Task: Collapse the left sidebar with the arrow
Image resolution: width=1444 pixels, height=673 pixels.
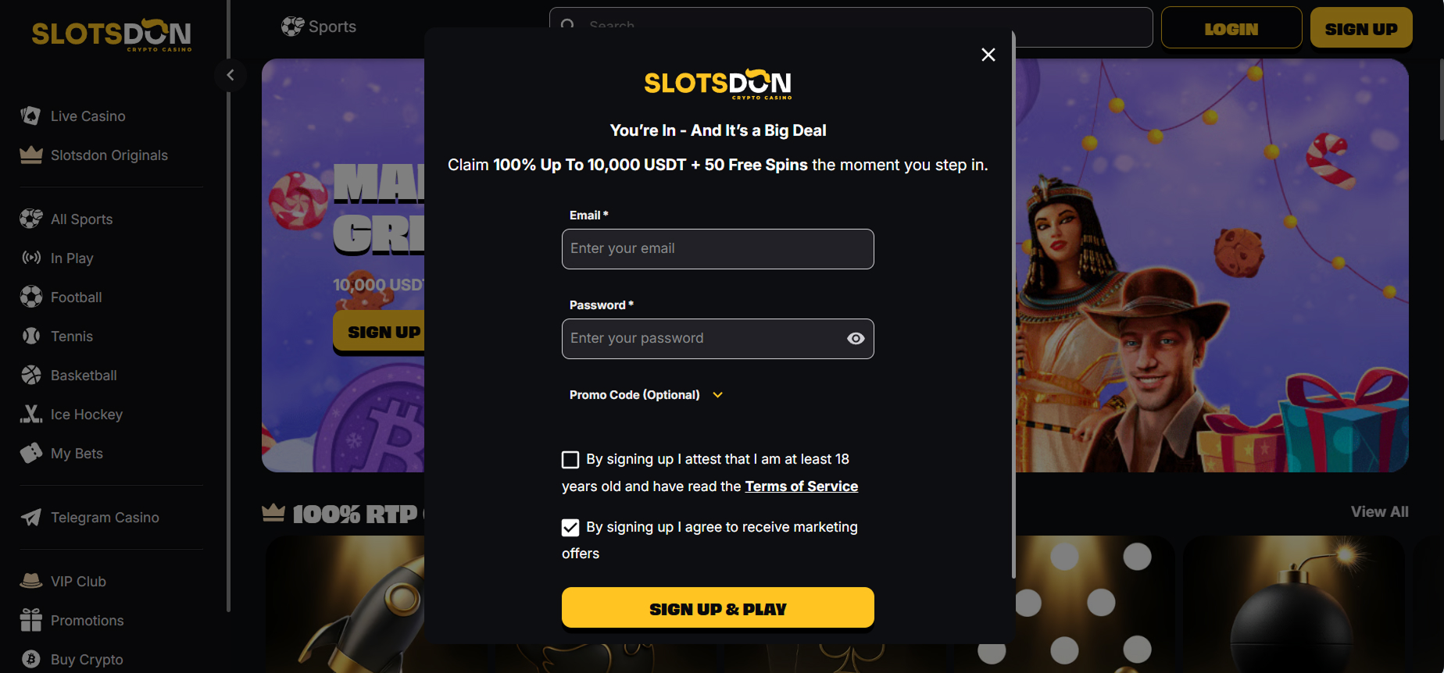Action: point(230,75)
